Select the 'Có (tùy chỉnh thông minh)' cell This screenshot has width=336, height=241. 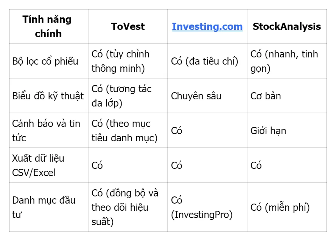pos(121,61)
